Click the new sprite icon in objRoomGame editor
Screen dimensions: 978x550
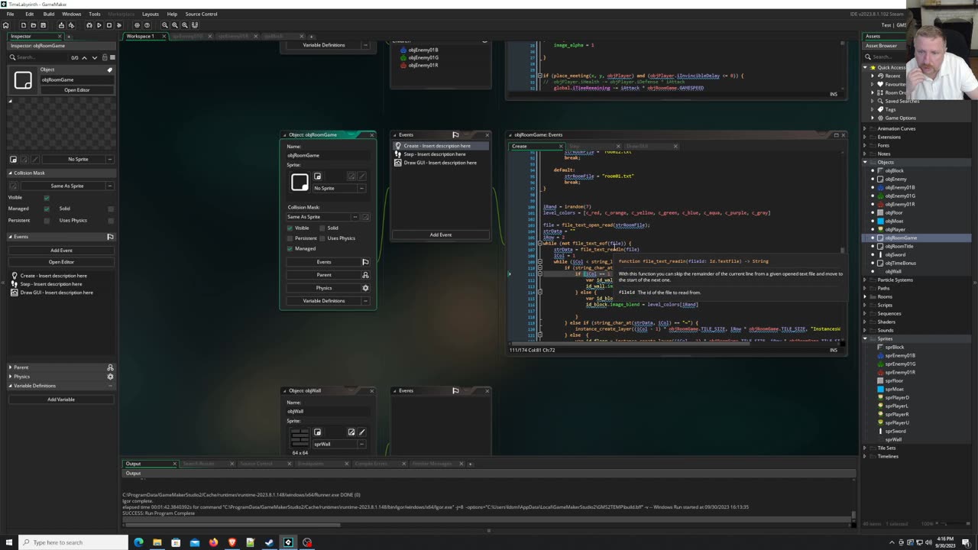[318, 176]
